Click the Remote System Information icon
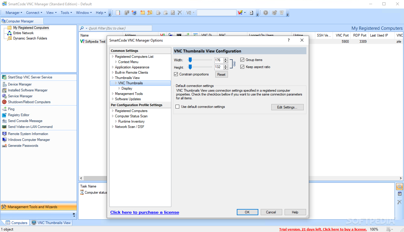This screenshot has width=404, height=232. coord(4,134)
